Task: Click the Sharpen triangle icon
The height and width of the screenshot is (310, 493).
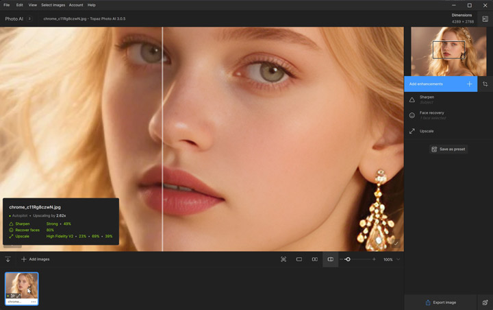Action: 412,100
